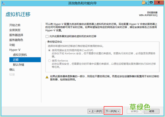The image size is (165, 117).
Task: Select the 使用 Kerberos radio button
Action: [x=49, y=61]
